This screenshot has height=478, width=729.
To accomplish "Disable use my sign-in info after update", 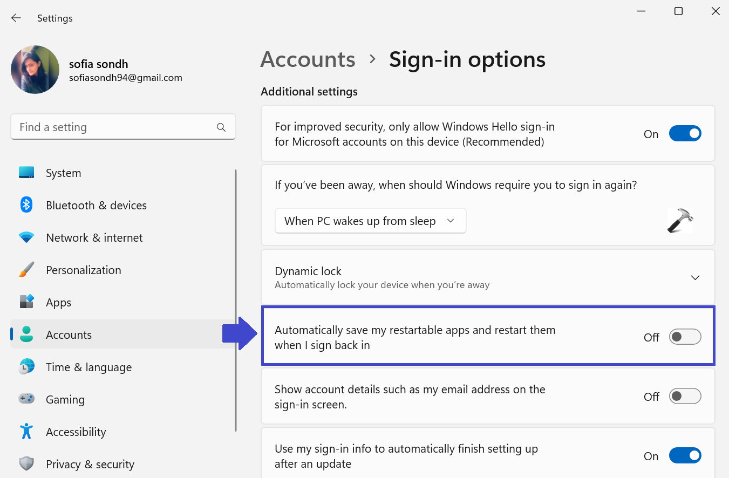I will [685, 456].
